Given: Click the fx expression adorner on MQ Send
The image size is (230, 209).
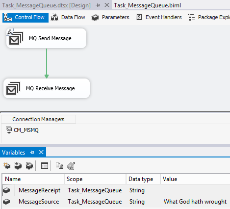Looking at the screenshot, I should tap(10, 32).
